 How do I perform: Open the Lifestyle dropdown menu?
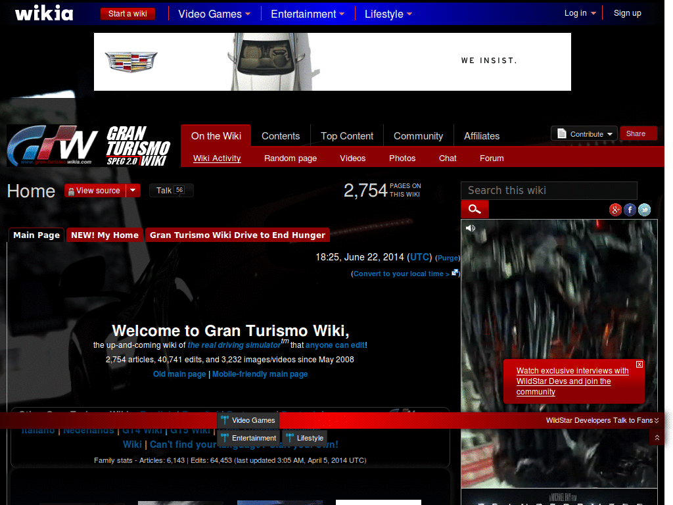(x=388, y=14)
